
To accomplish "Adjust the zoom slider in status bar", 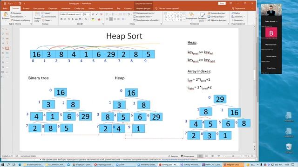I will [233, 156].
